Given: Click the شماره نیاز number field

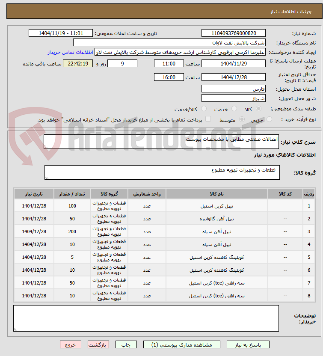Looking at the screenshot, I should pyautogui.click(x=233, y=33).
